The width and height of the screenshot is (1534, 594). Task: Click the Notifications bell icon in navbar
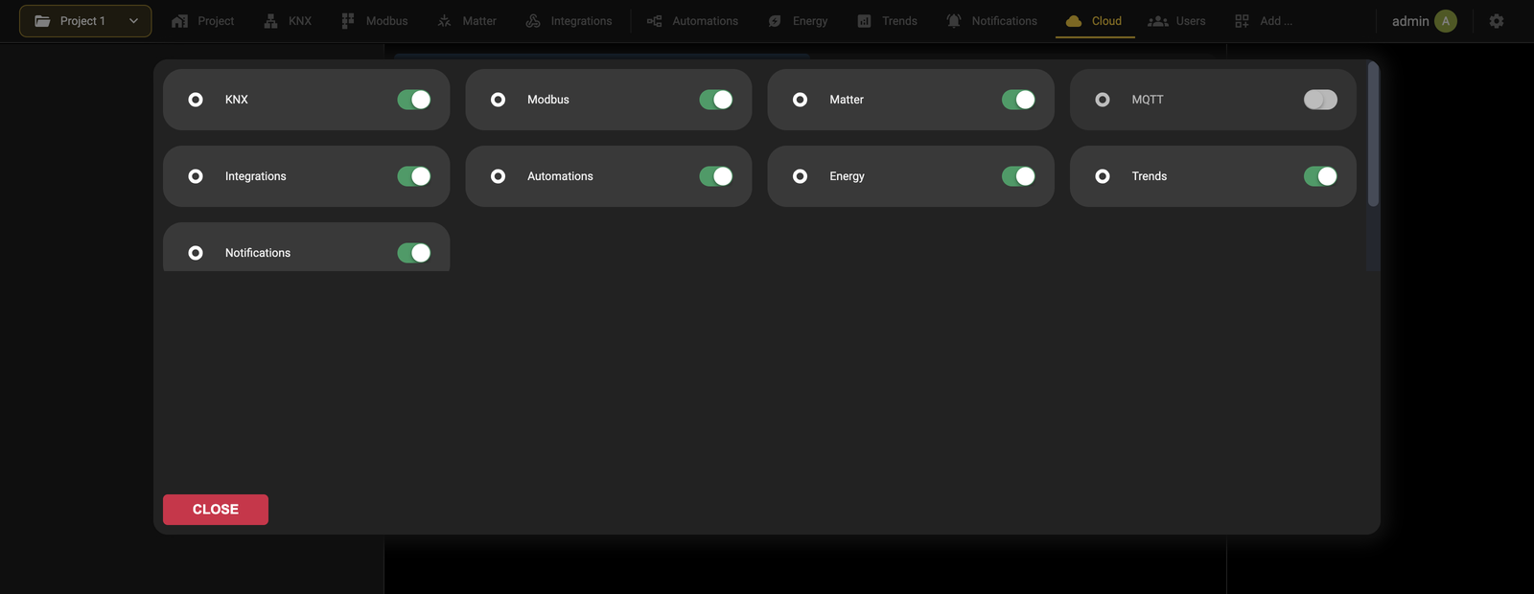pos(954,21)
